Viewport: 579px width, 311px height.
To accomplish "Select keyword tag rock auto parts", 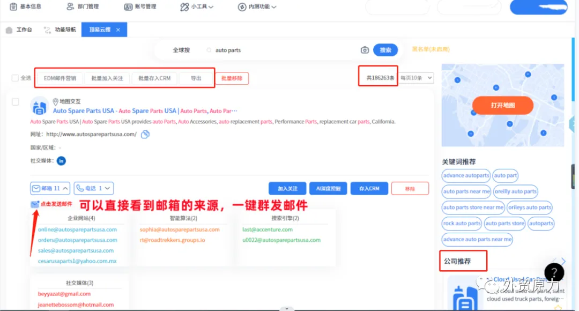I will (462, 223).
